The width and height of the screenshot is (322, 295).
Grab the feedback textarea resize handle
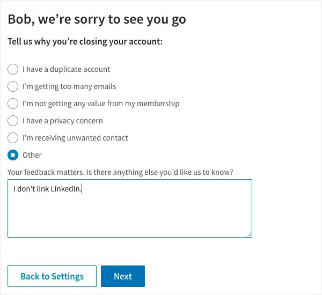pyautogui.click(x=250, y=234)
